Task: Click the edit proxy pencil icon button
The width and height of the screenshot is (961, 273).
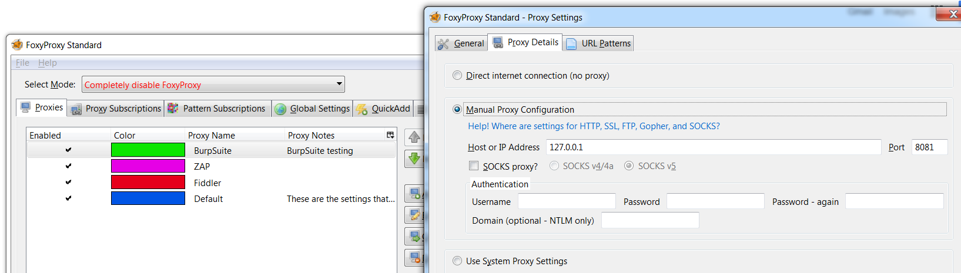Action: pos(414,215)
